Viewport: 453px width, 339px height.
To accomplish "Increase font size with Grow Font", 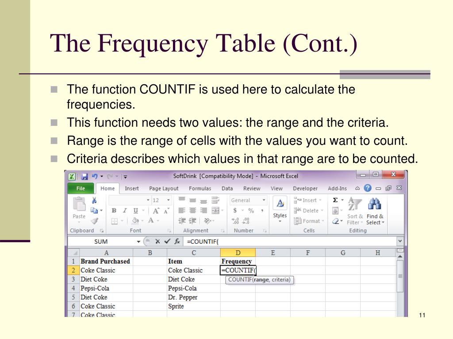I will 156,211.
